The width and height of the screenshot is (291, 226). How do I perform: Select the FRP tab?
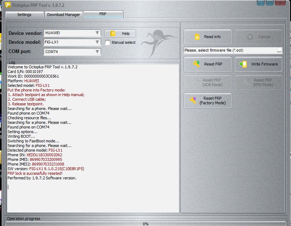pos(103,14)
